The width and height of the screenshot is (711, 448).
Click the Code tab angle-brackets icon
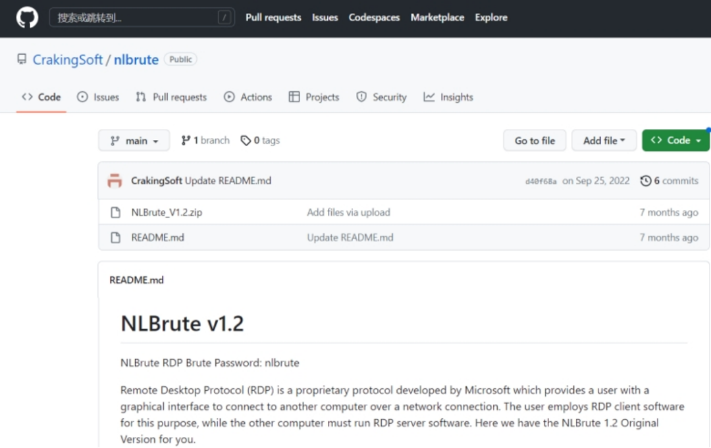click(27, 97)
